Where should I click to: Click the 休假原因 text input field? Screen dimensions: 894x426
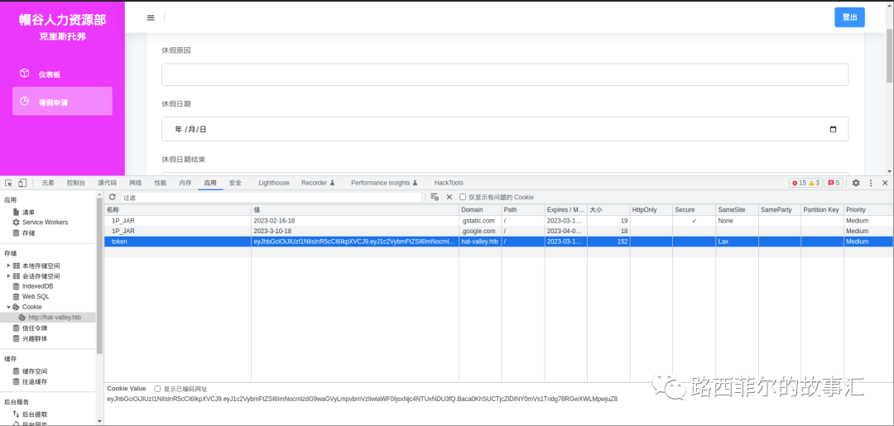pos(505,74)
